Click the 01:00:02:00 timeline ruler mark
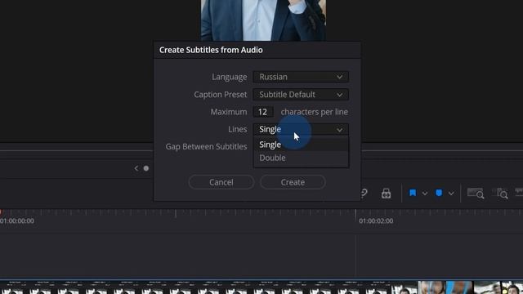 pyautogui.click(x=376, y=220)
